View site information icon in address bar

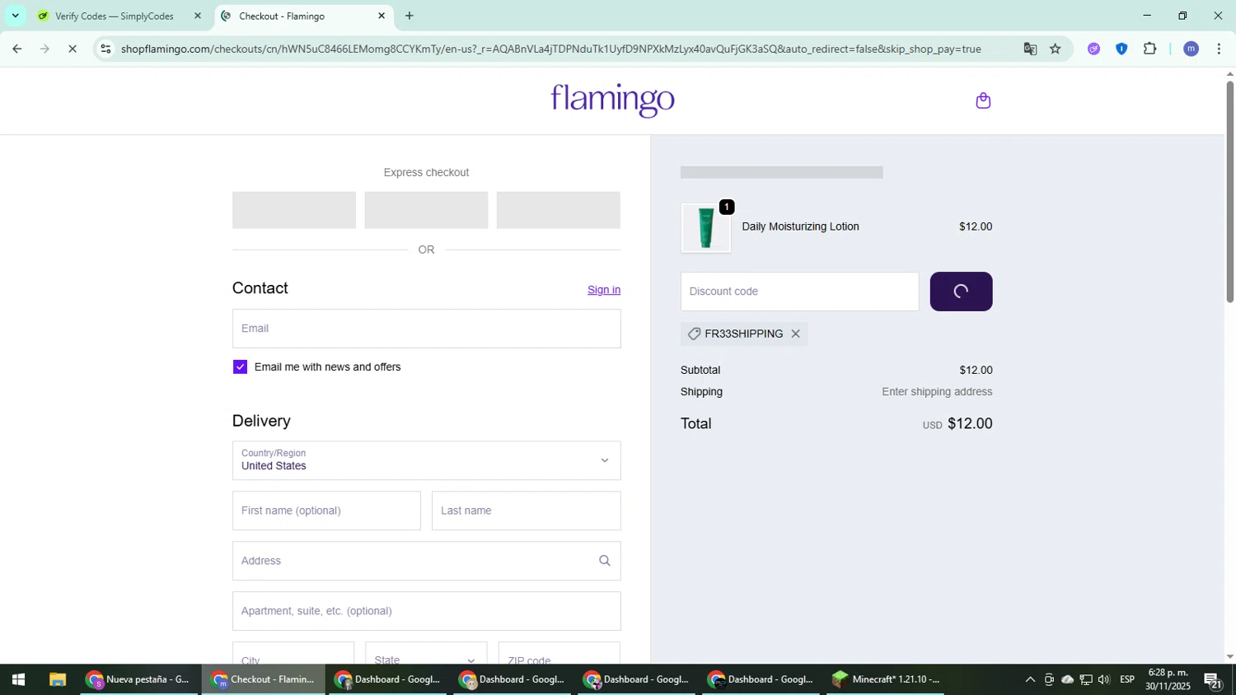105,49
